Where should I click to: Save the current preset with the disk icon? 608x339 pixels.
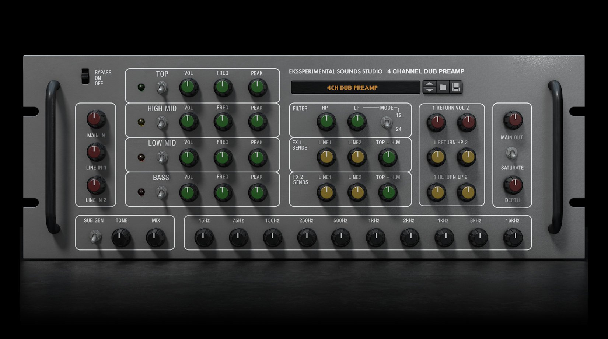456,87
